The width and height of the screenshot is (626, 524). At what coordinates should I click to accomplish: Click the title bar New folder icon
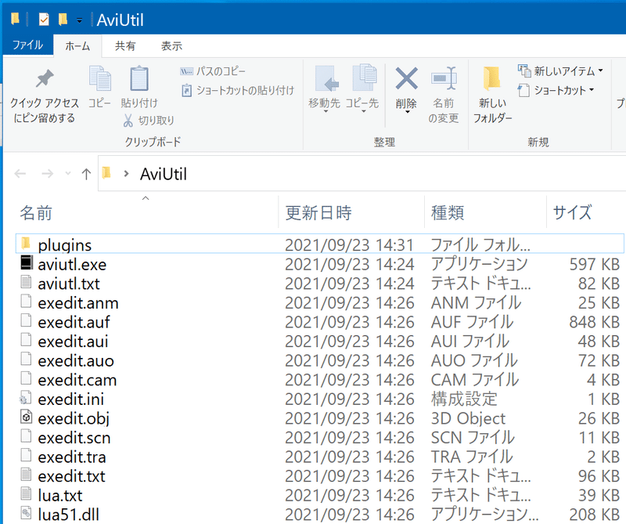(63, 19)
